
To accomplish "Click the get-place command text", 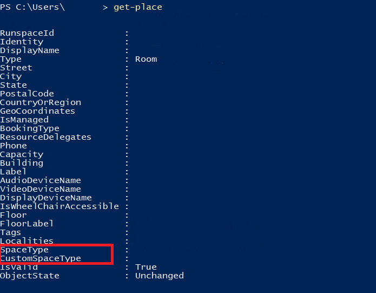I will tap(137, 7).
